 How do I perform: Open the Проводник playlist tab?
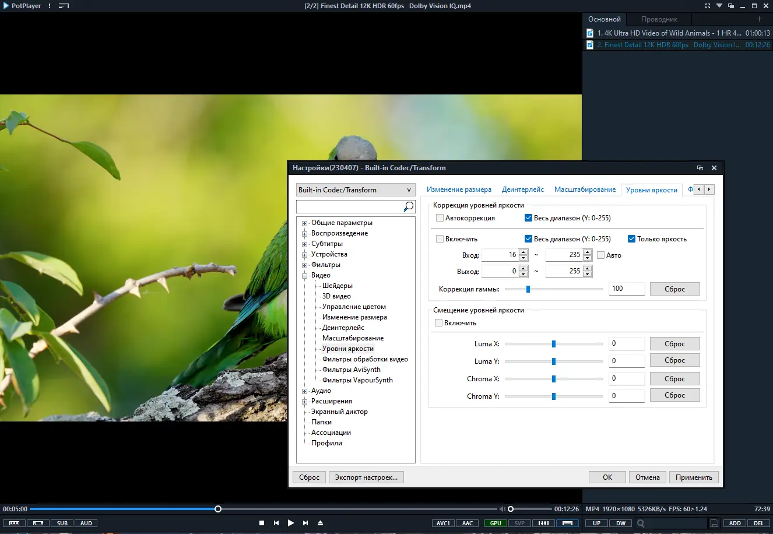(658, 19)
